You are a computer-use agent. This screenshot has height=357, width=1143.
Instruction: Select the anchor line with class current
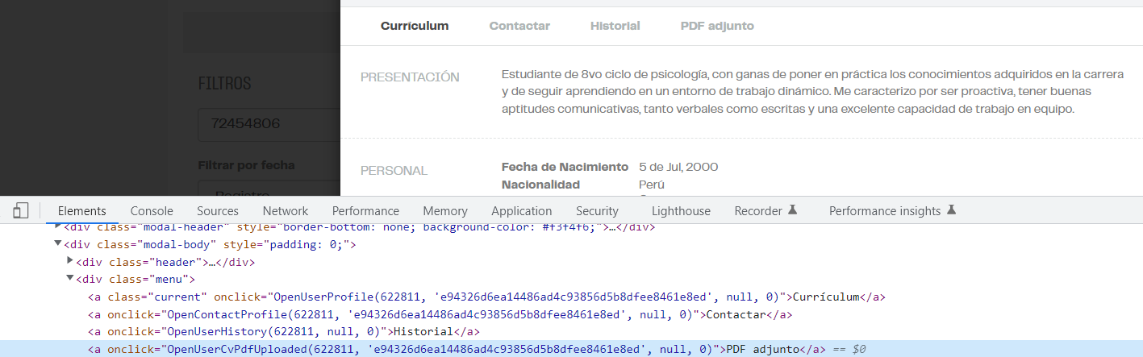point(484,297)
